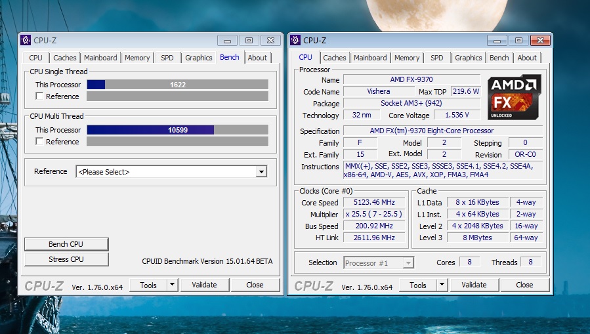Click Core Speed value '5123.46 MHz'
The image size is (590, 334).
(374, 202)
